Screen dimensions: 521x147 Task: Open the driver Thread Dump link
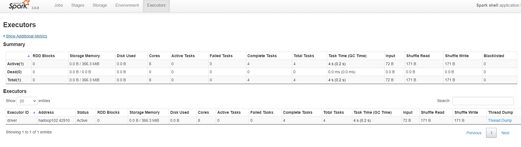pyautogui.click(x=500, y=120)
